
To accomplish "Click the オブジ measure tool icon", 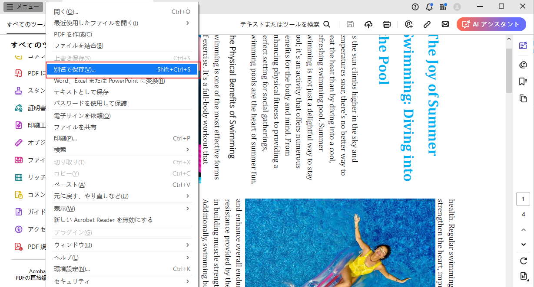I will coord(19,143).
